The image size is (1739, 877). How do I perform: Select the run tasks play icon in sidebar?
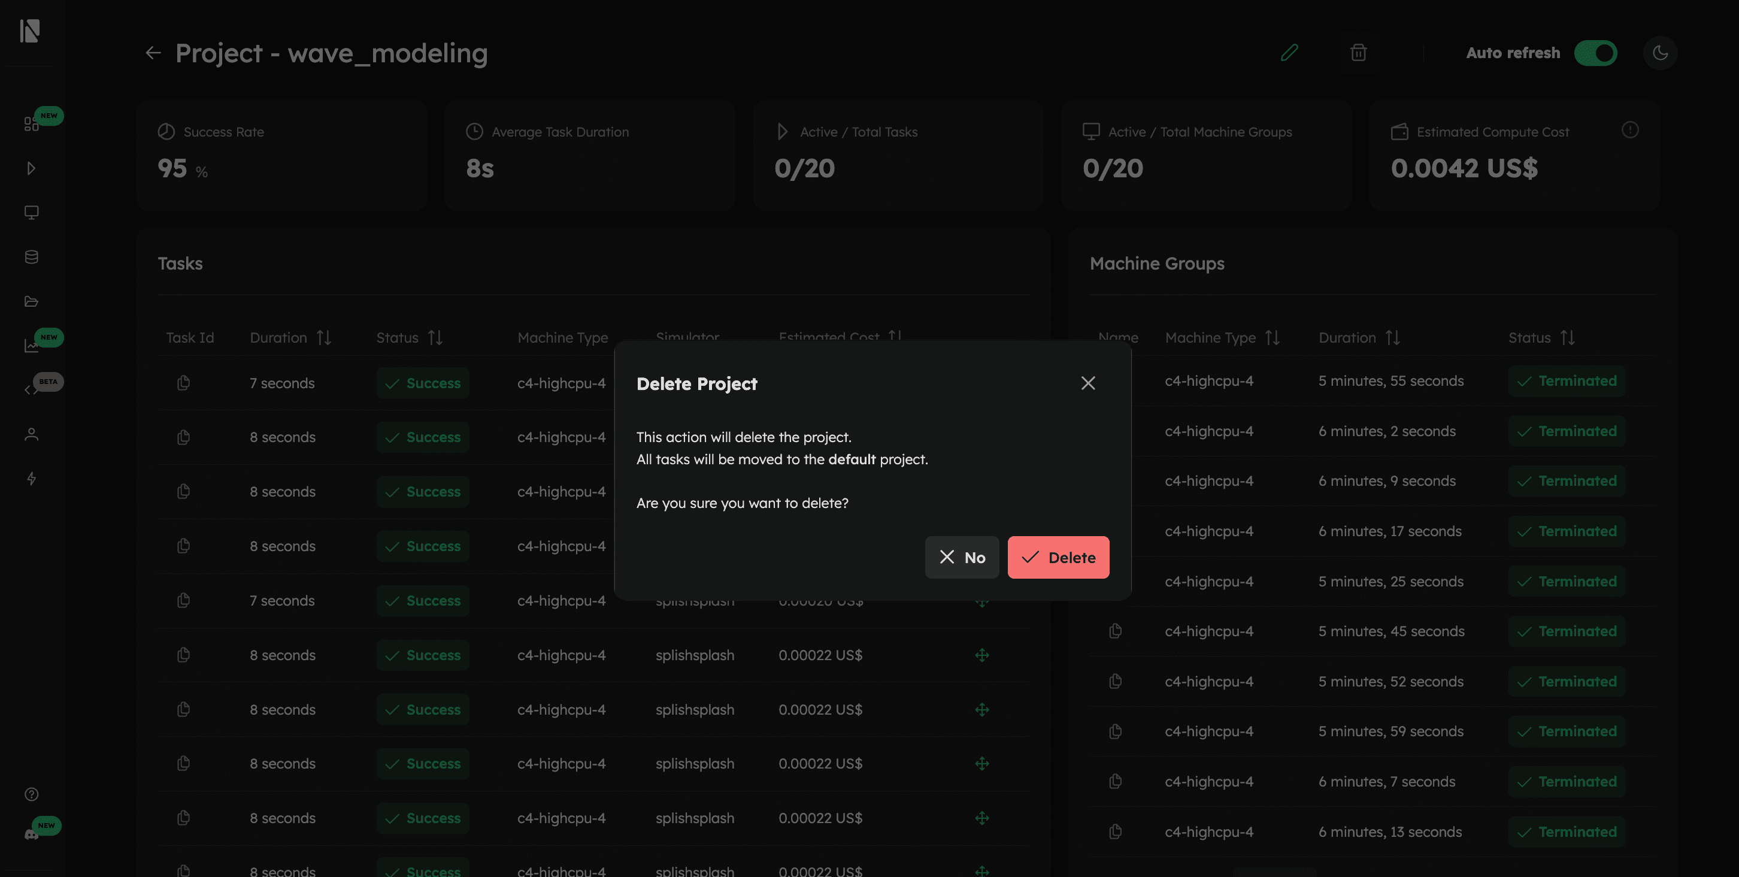[31, 168]
